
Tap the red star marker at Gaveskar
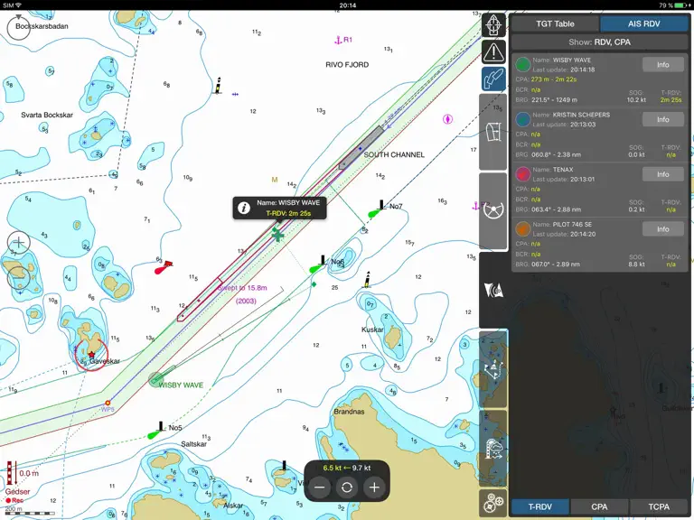coord(91,355)
